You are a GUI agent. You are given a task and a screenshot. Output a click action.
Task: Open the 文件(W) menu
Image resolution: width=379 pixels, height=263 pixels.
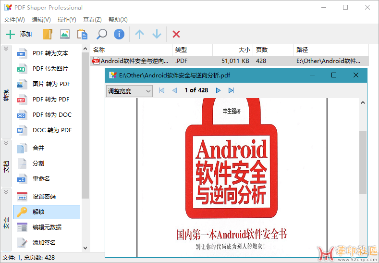[x=14, y=20]
